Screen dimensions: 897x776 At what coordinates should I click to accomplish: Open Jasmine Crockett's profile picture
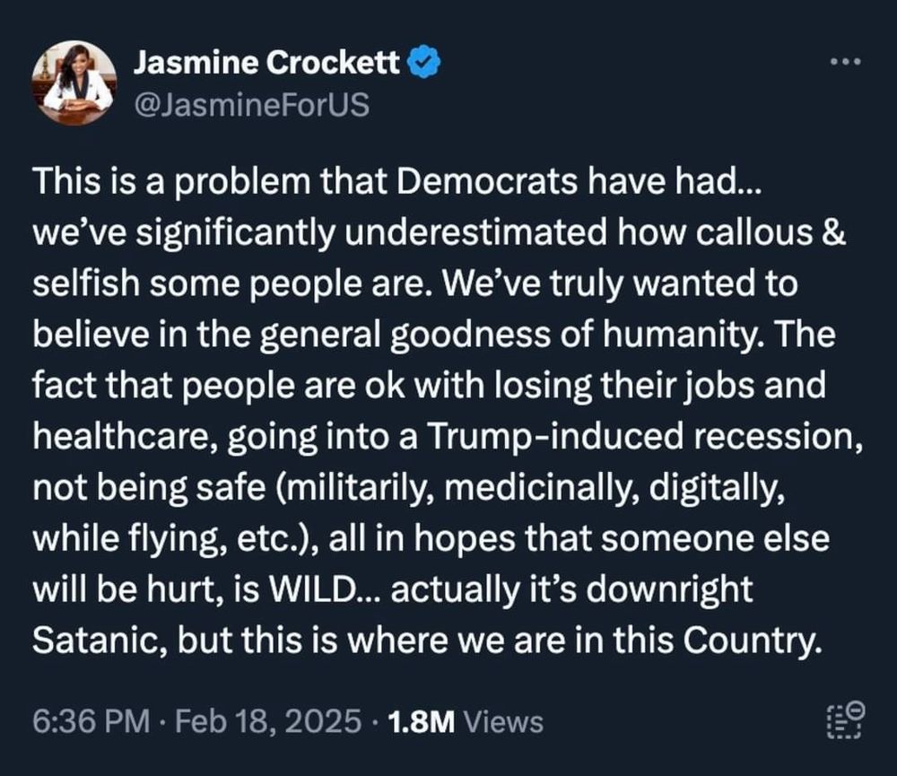coord(74,83)
